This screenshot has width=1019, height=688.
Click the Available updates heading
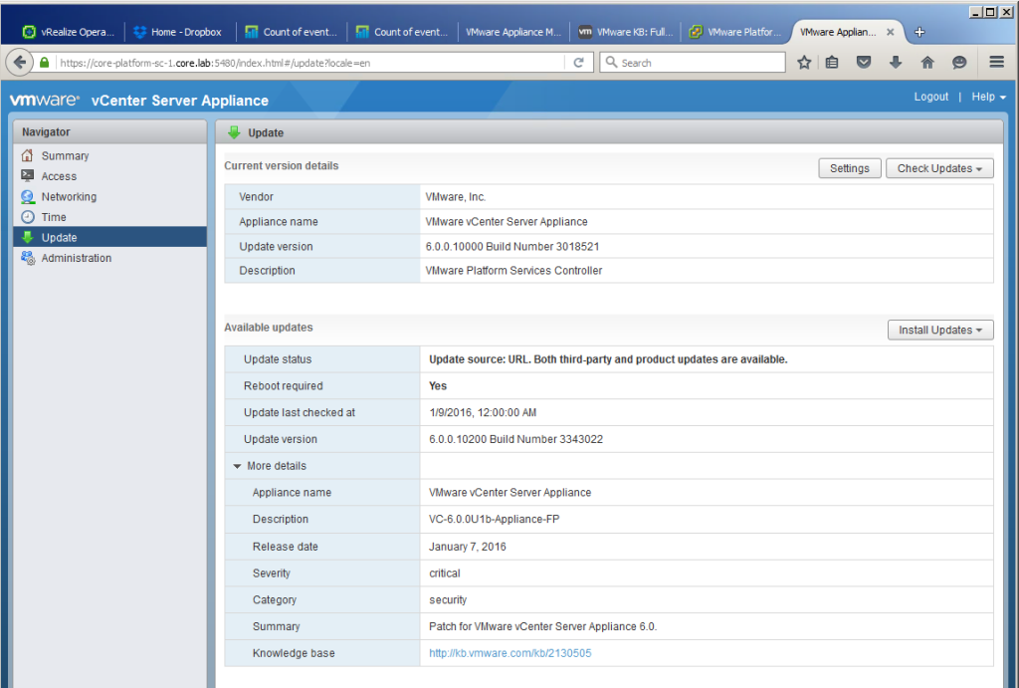tap(269, 328)
